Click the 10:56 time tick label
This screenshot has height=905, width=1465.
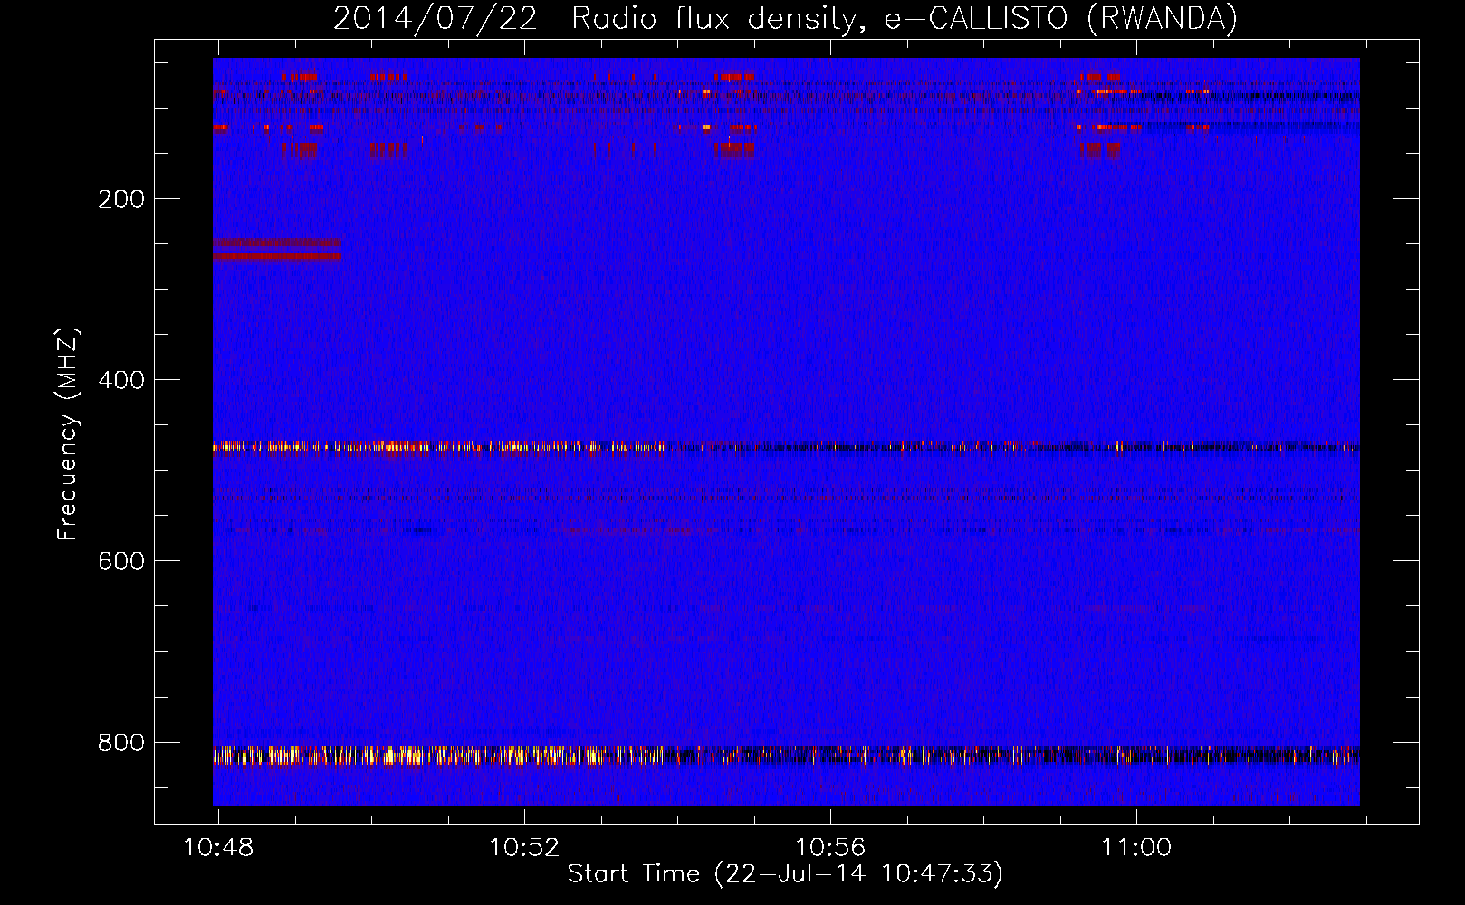(830, 848)
